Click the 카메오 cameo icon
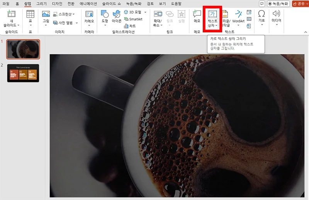The height and width of the screenshot is (200, 309). tap(89, 14)
